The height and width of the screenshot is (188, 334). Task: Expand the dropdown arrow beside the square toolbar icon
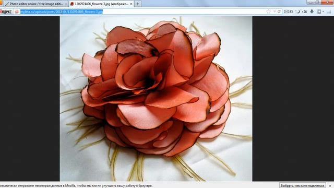323,11
